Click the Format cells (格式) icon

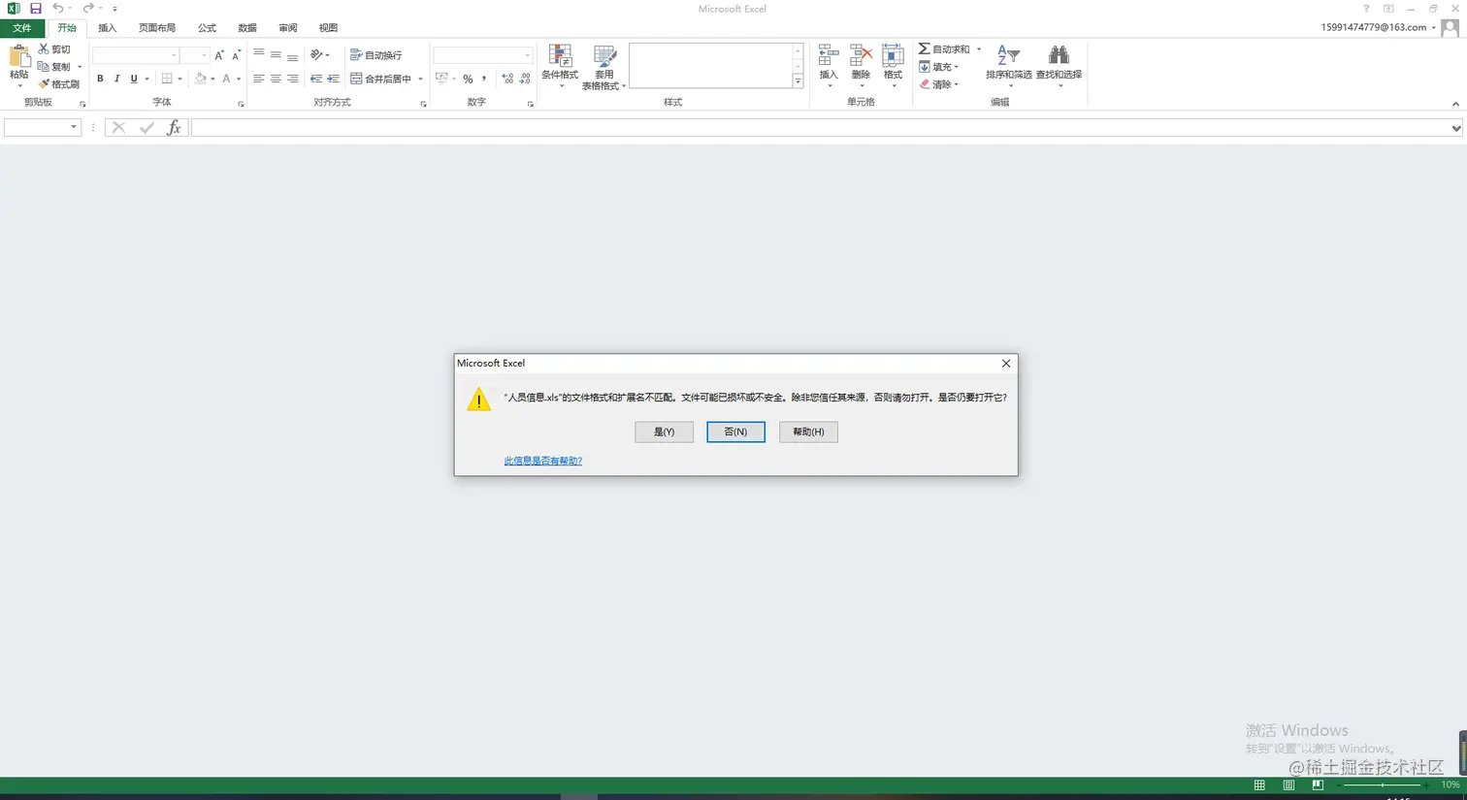(893, 55)
